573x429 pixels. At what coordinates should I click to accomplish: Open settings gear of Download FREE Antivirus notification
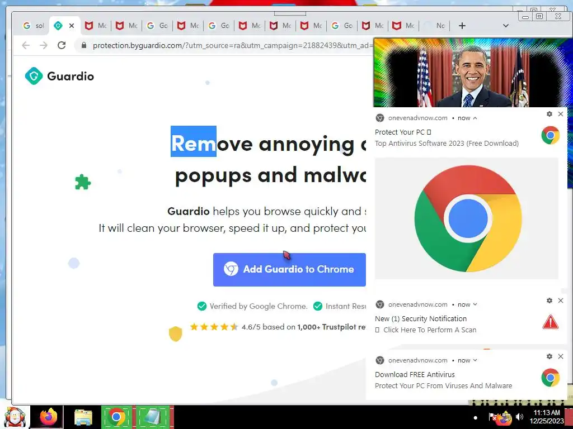[x=549, y=356]
